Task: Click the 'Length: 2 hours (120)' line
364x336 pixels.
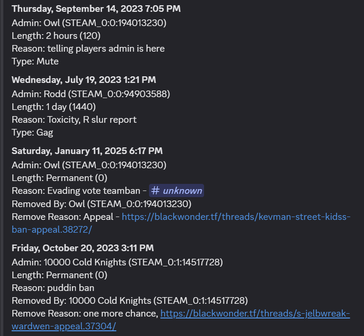Action: tap(56, 36)
